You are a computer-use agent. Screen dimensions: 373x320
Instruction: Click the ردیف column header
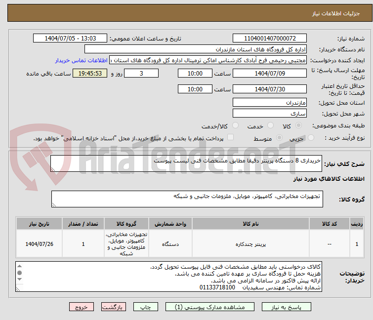[357, 224]
